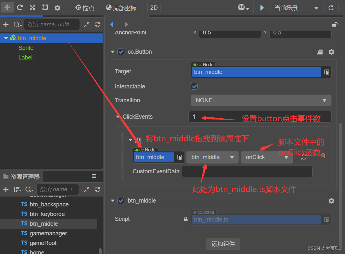Select the move transform tool
The width and height of the screenshot is (345, 254).
point(7,7)
